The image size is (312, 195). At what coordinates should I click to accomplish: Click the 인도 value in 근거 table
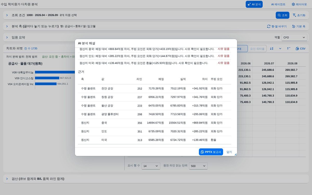coord(104,131)
